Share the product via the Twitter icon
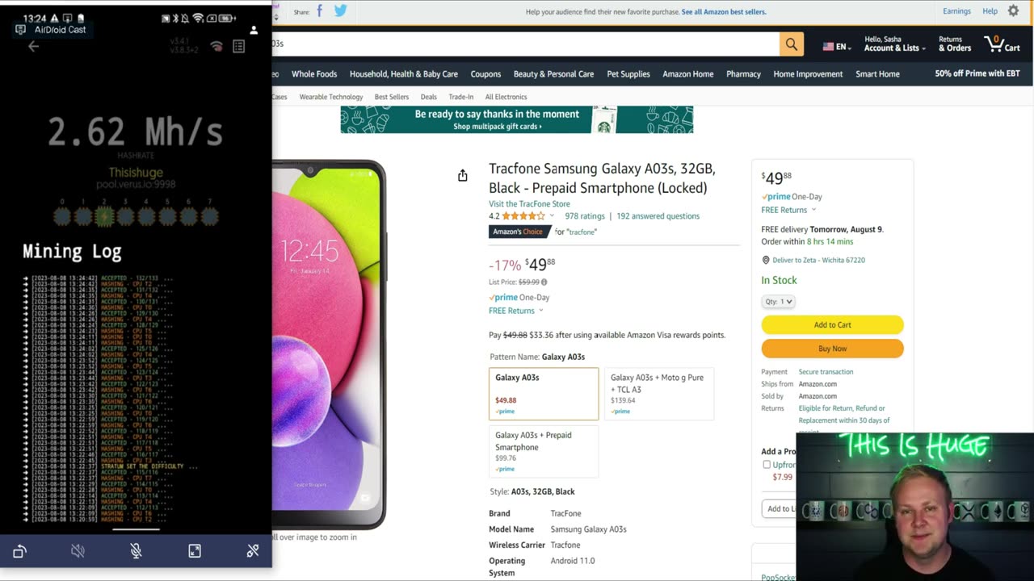The height and width of the screenshot is (581, 1034). click(x=340, y=11)
